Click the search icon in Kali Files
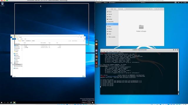Screen dimensions: 188x105 point(150,9)
